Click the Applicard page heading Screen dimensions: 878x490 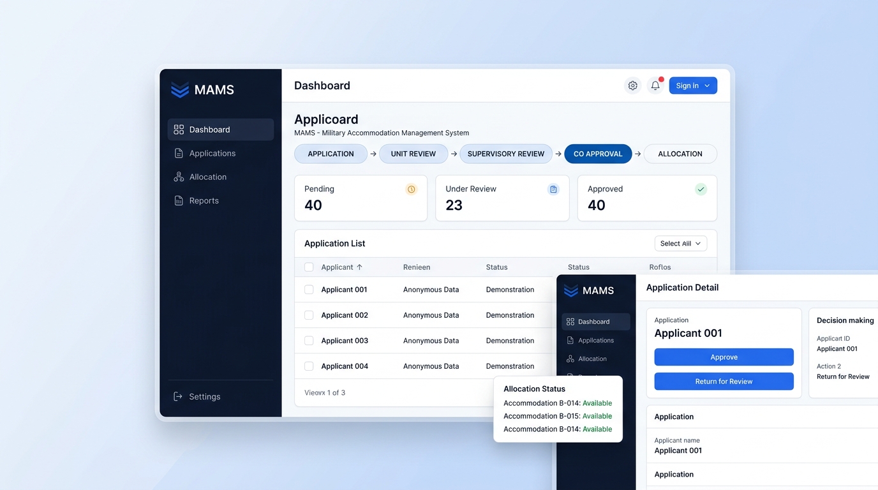pos(326,119)
